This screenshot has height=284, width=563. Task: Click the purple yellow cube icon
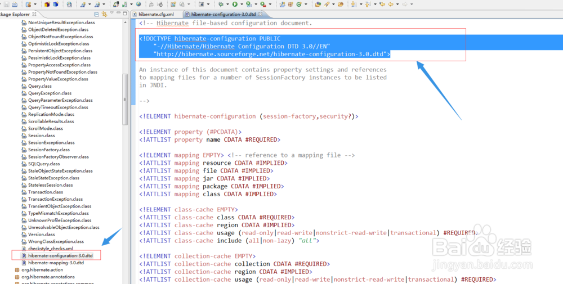click(x=47, y=4)
